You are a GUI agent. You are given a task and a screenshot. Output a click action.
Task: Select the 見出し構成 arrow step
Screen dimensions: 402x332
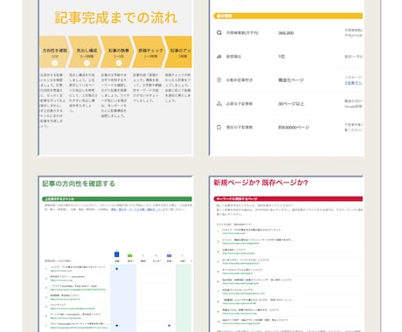tap(87, 52)
